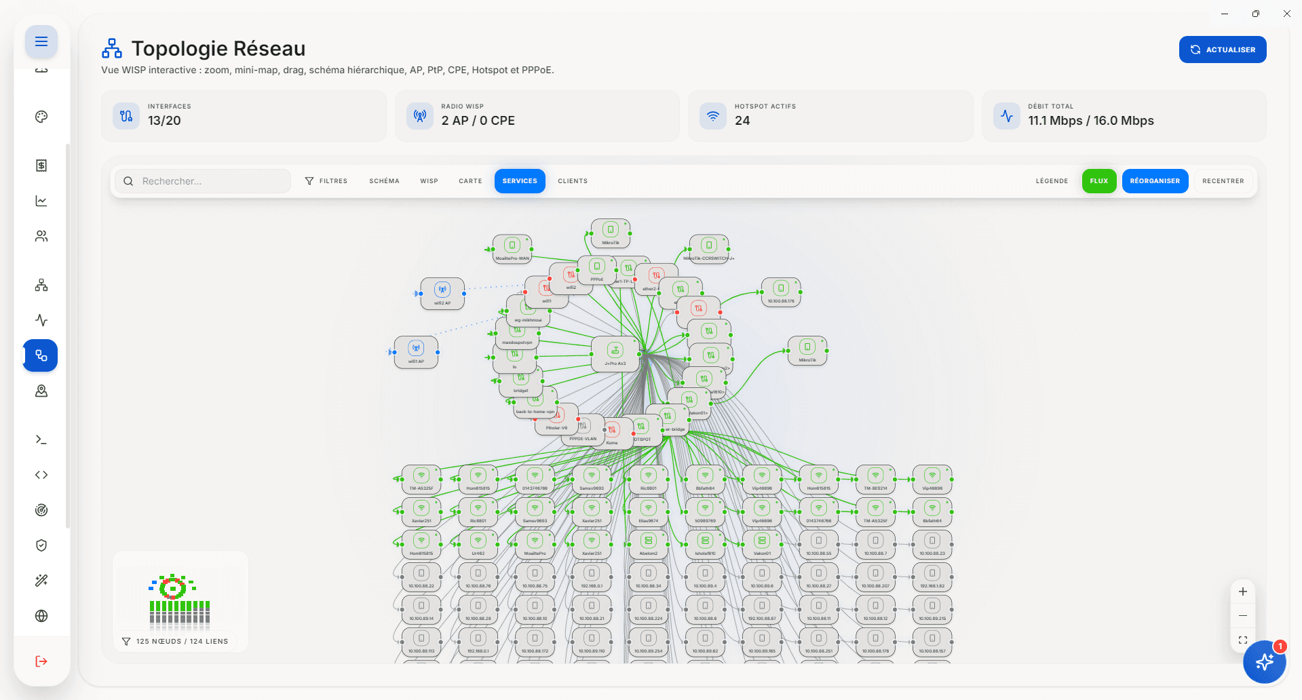This screenshot has width=1302, height=700.
Task: Open the globe icon in sidebar
Action: coord(41,616)
